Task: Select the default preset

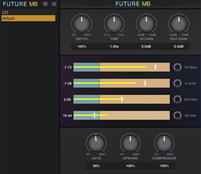Action: coord(28,18)
